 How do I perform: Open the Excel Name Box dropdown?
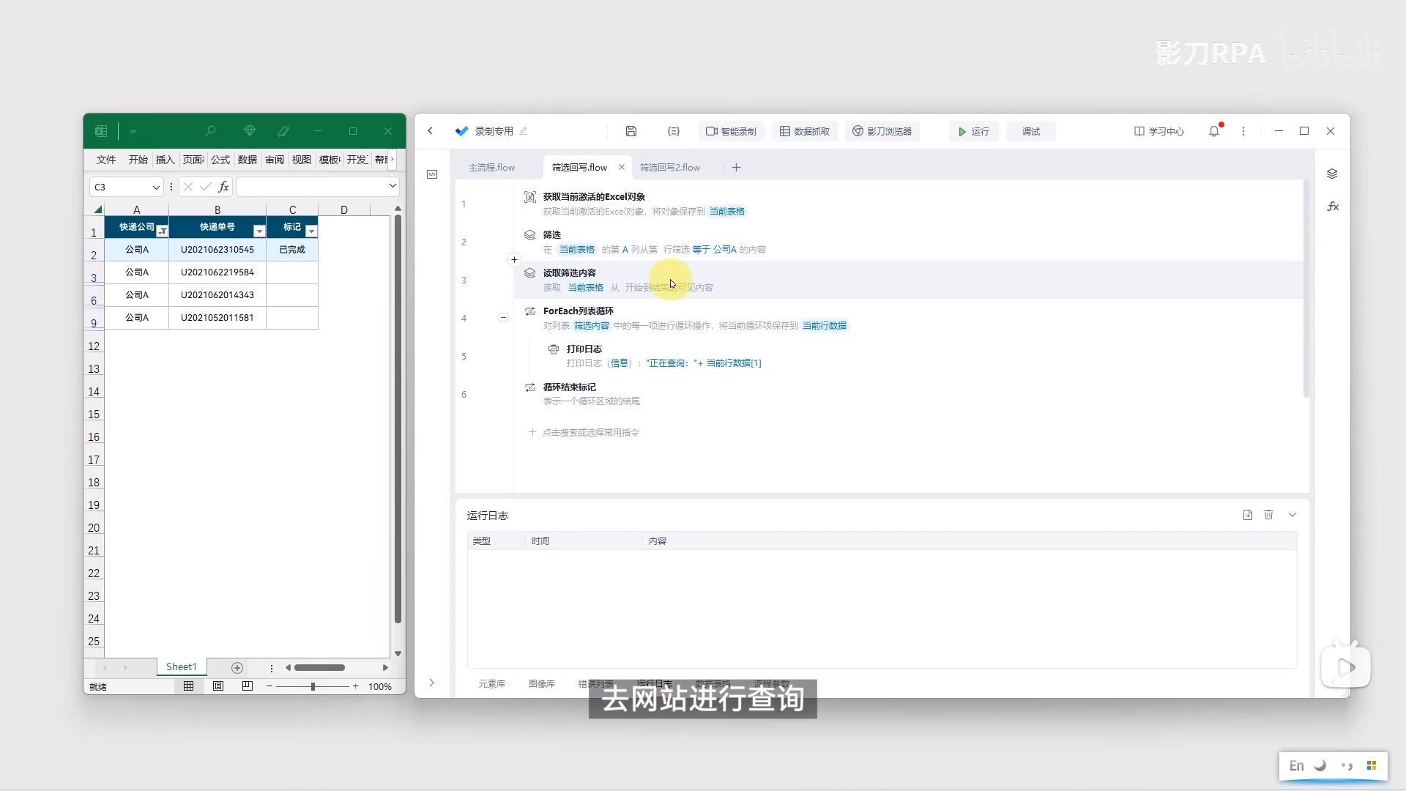point(156,187)
